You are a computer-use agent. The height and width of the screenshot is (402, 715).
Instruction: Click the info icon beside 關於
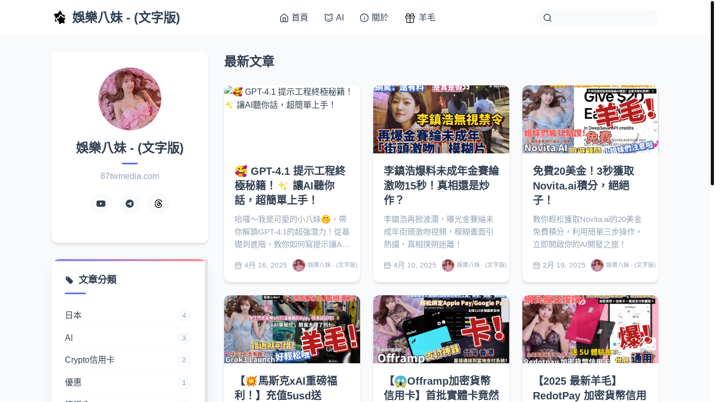pos(364,18)
